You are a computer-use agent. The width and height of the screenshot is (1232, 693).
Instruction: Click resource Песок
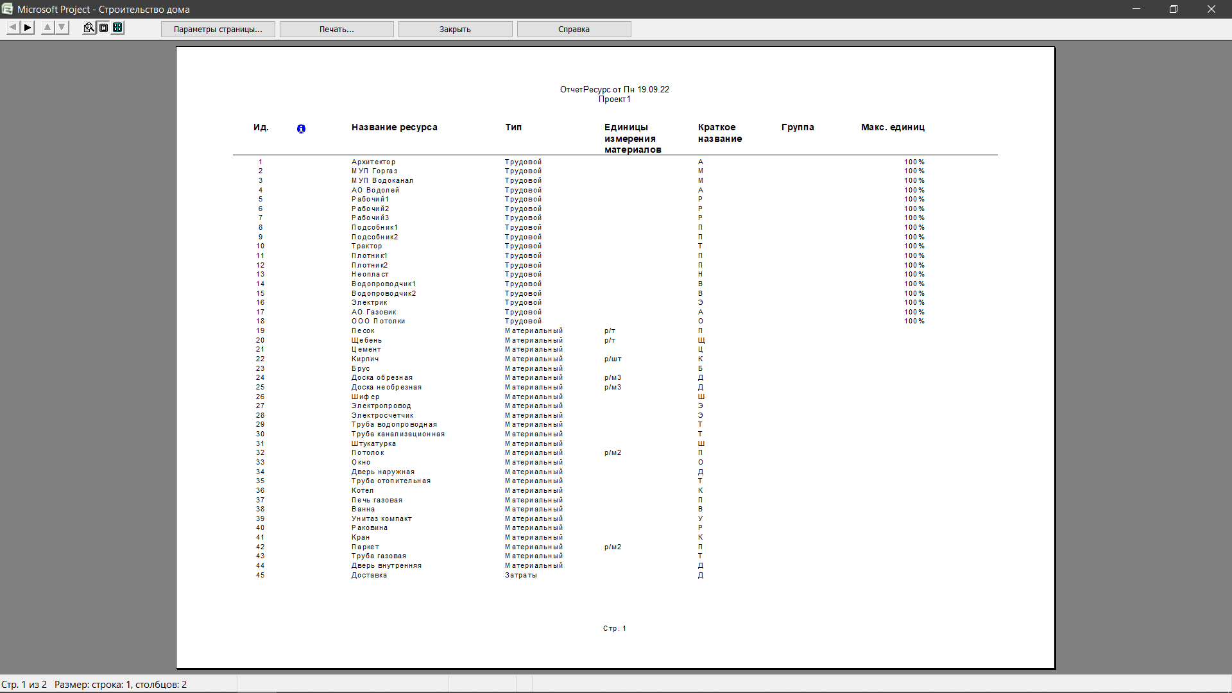click(363, 331)
